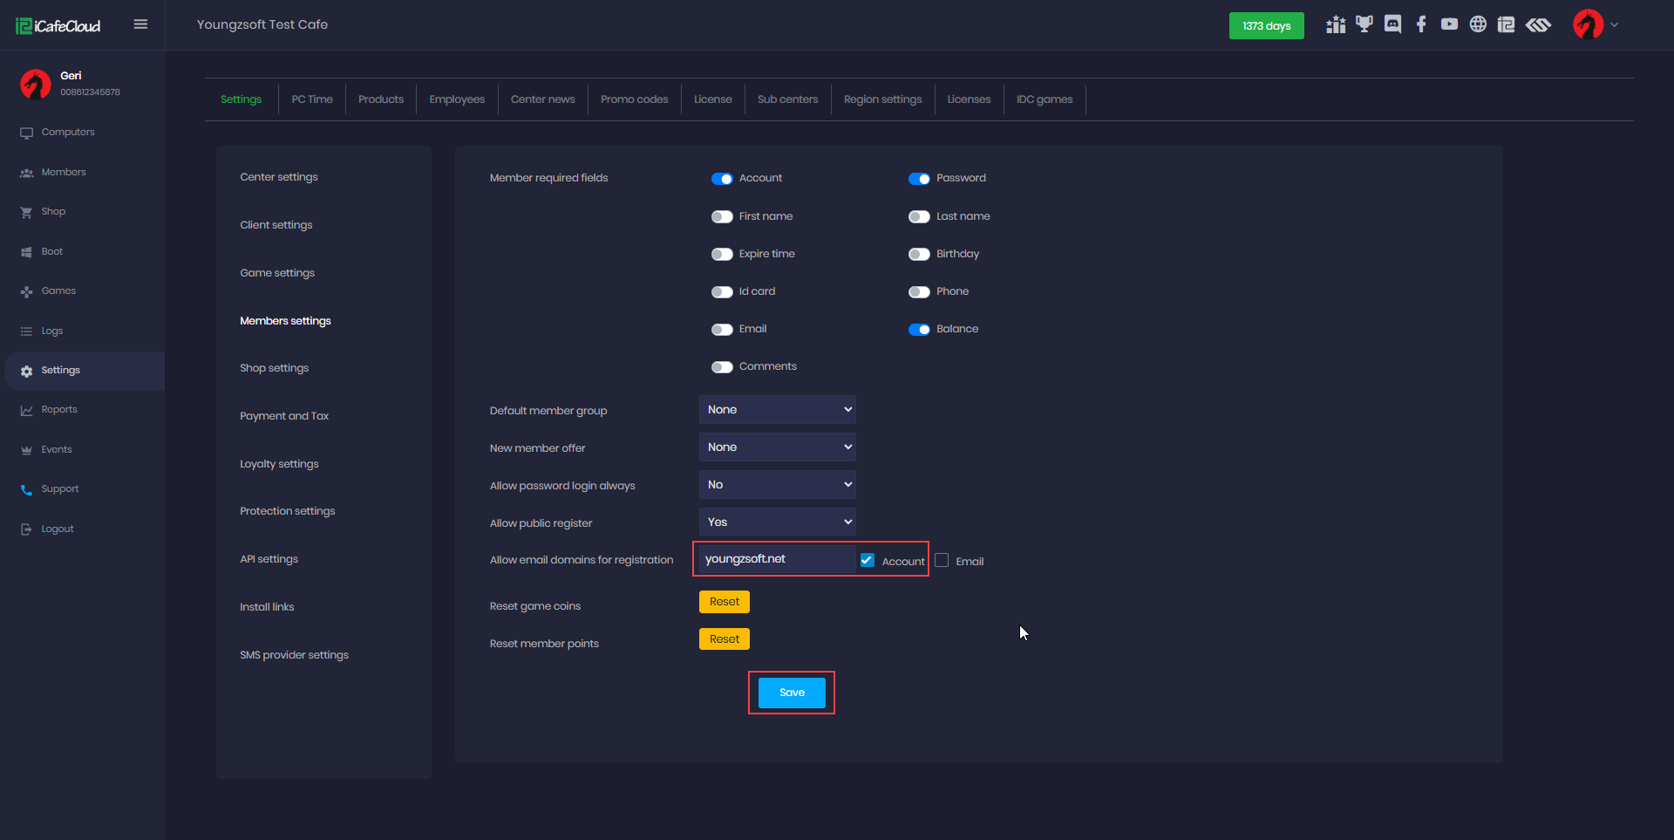The height and width of the screenshot is (840, 1674).
Task: Open the Default member group dropdown
Action: point(777,410)
